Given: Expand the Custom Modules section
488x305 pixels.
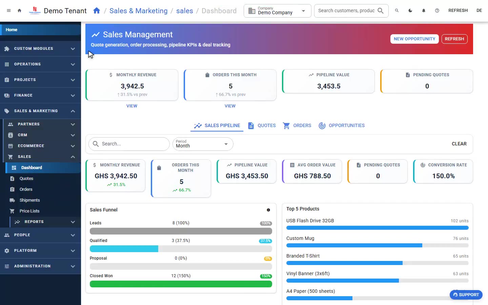Looking at the screenshot, I should click(x=40, y=48).
